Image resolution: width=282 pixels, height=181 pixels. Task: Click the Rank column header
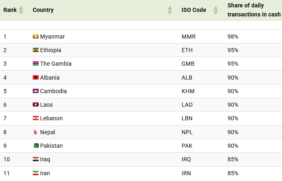point(10,10)
